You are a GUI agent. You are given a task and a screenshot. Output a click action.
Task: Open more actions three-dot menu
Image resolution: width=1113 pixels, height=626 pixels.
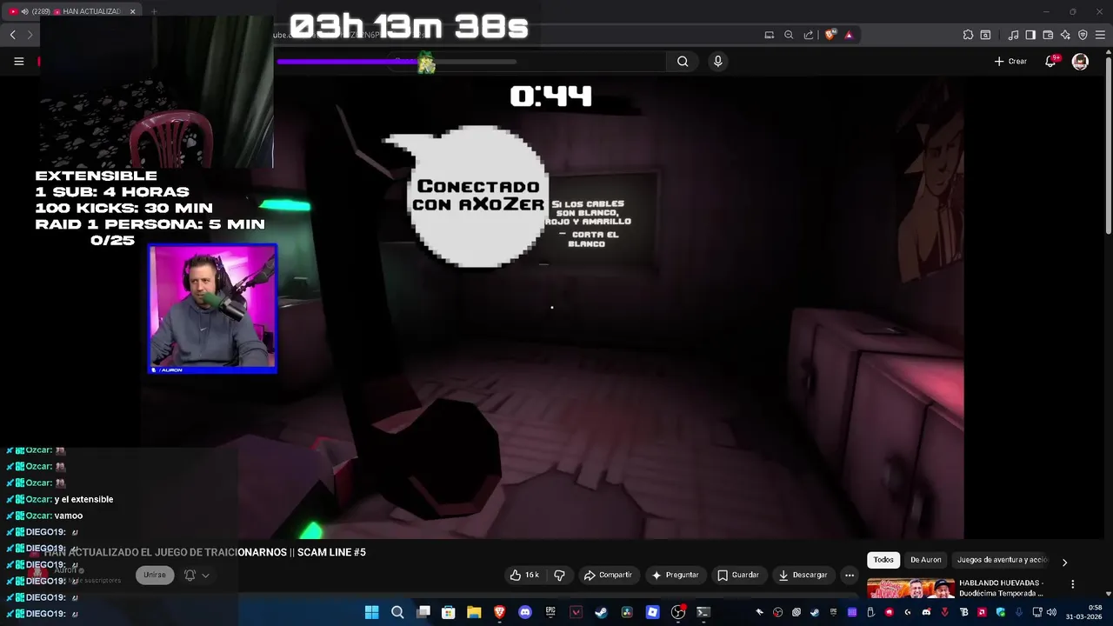coord(850,575)
